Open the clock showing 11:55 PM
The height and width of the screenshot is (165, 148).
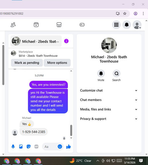(130, 161)
